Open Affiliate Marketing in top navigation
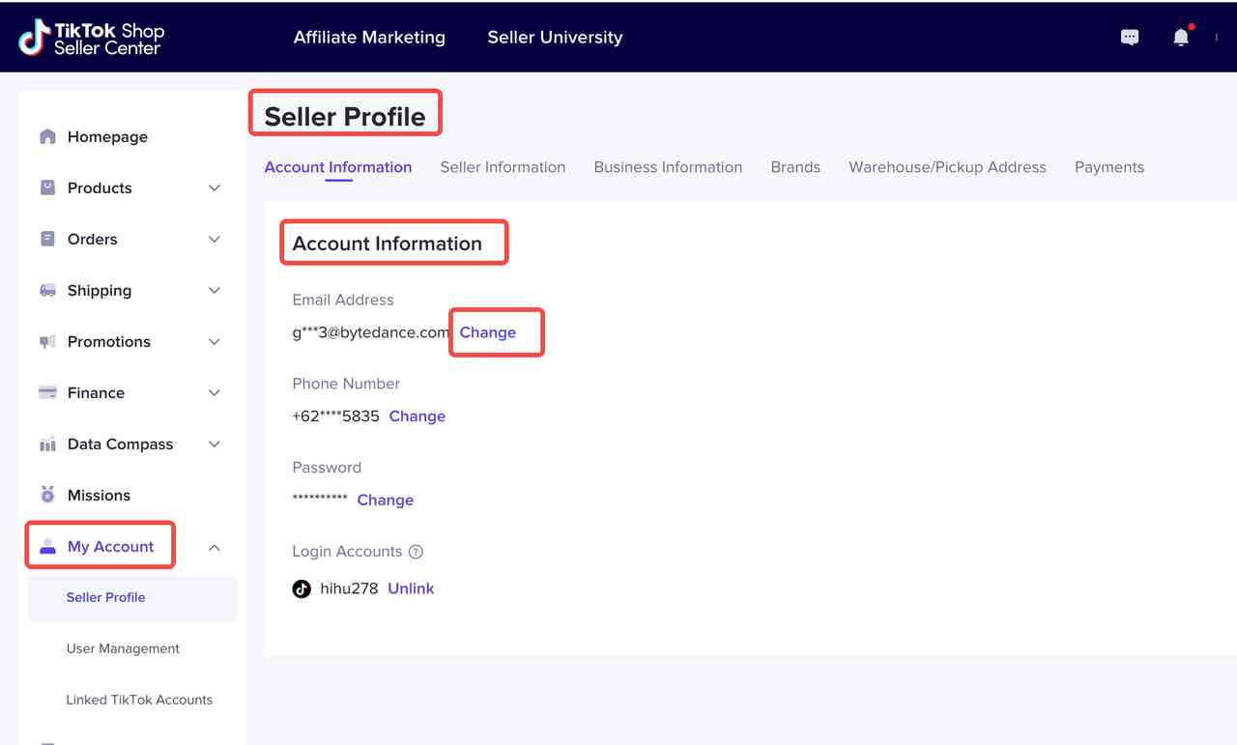Screen dimensions: 1237x745 click(x=369, y=38)
